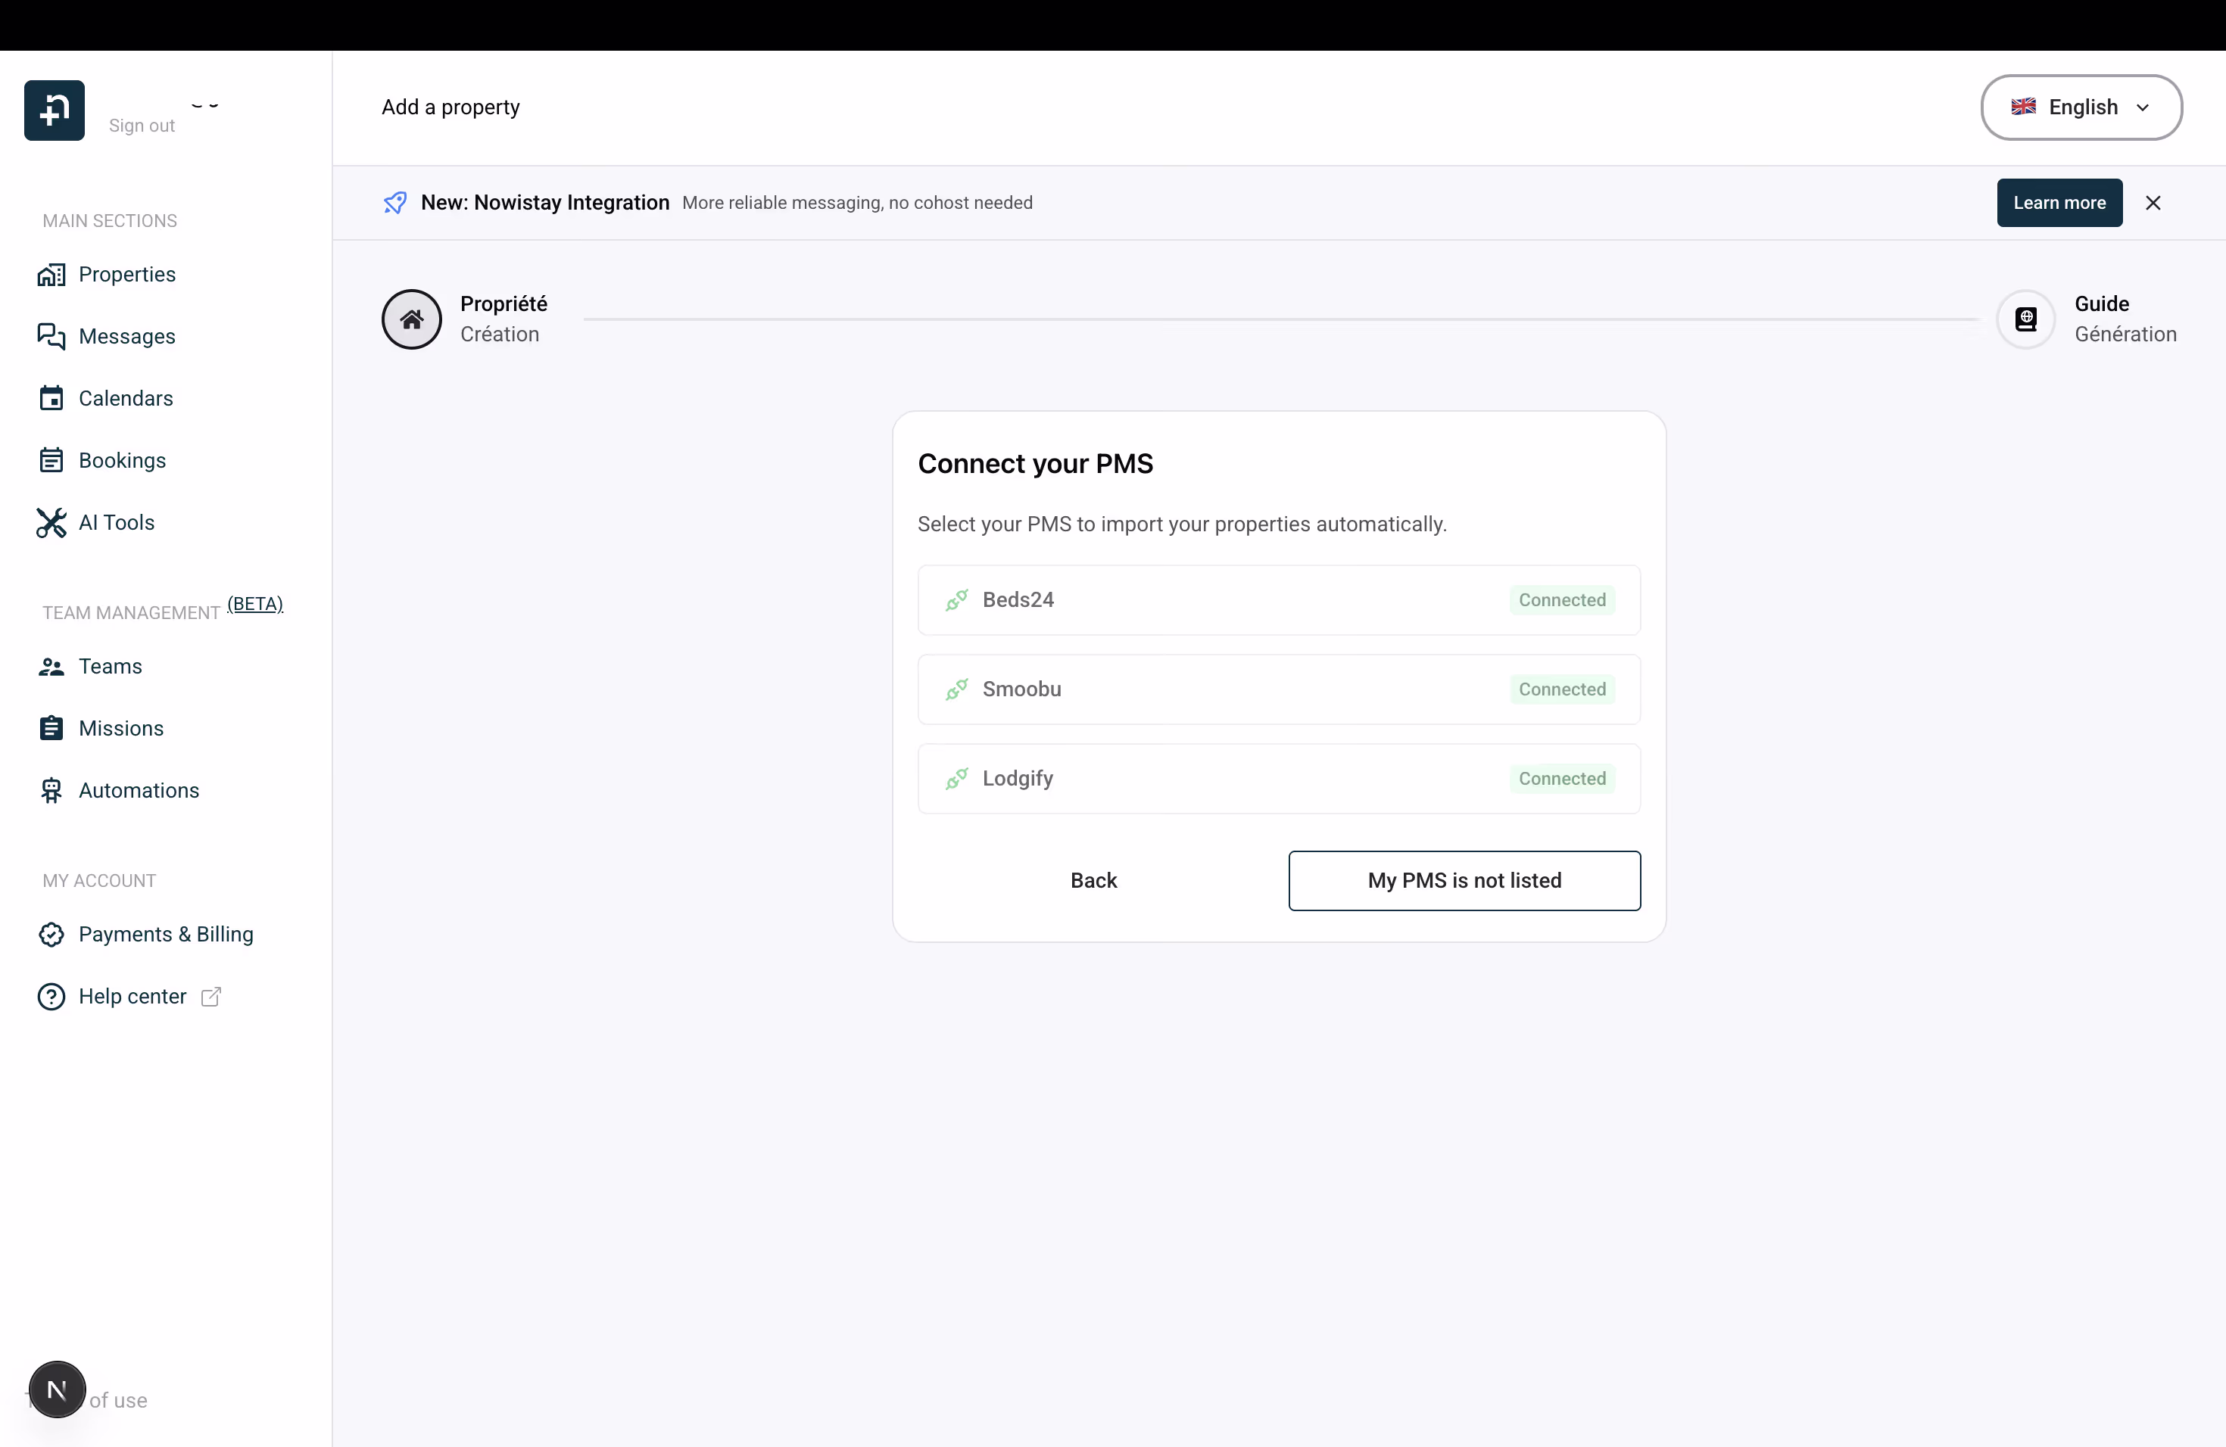Click My PMS is not listed
2226x1447 pixels.
pos(1464,881)
